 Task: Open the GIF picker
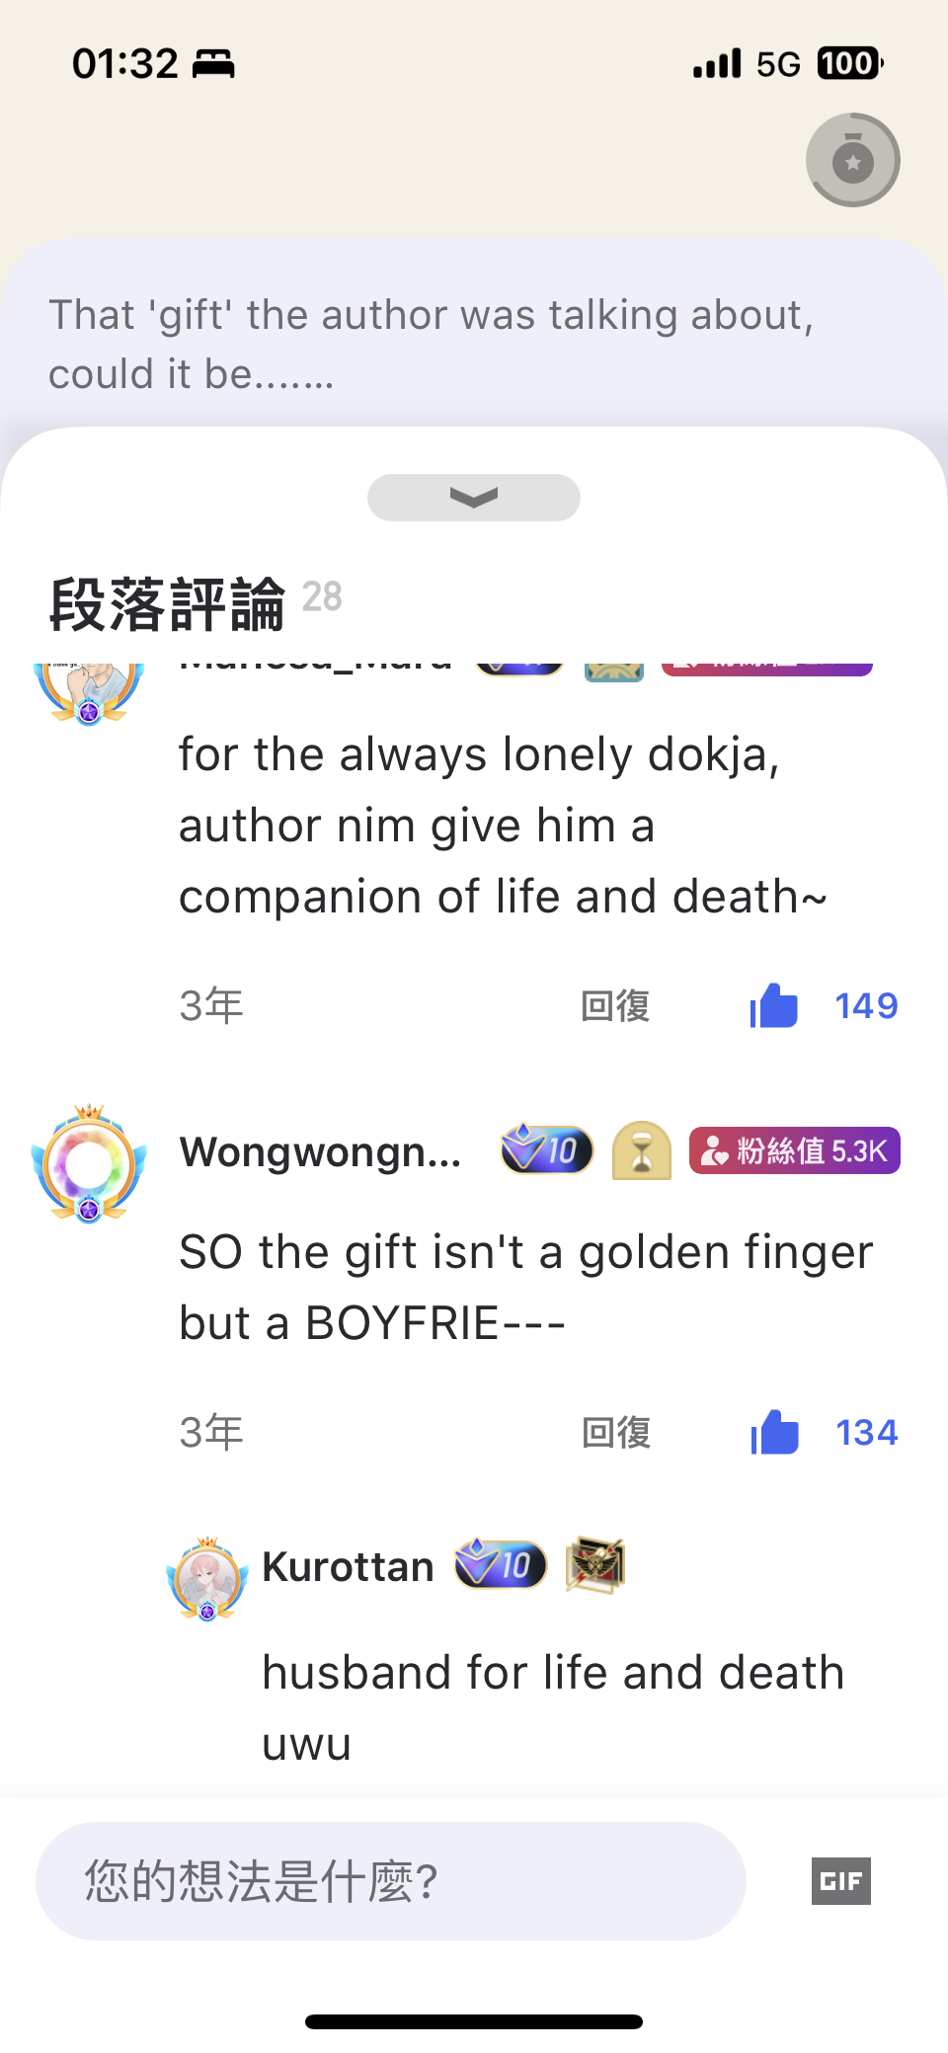tap(841, 1881)
